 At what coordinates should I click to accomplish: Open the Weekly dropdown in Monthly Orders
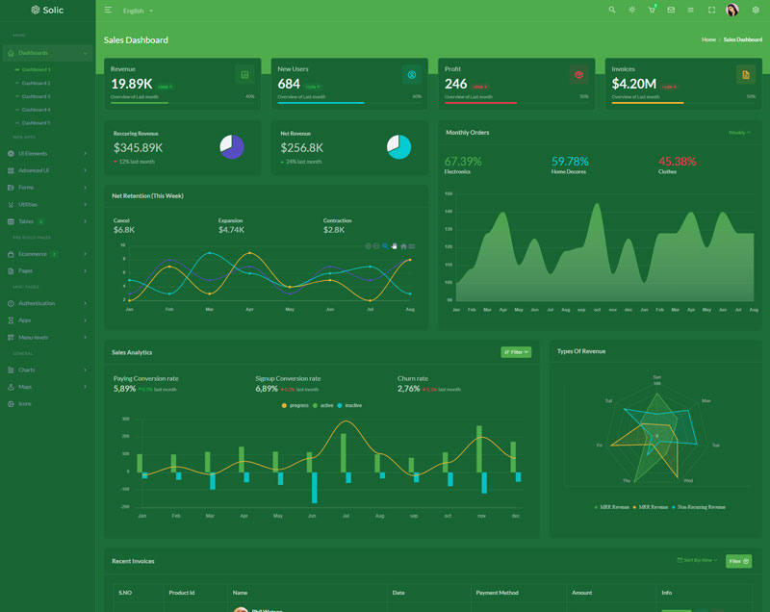click(739, 133)
